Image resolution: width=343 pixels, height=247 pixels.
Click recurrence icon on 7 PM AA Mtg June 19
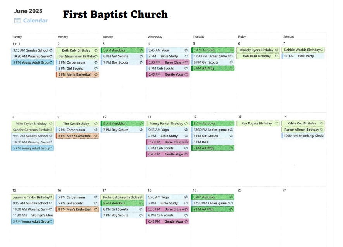(231, 209)
